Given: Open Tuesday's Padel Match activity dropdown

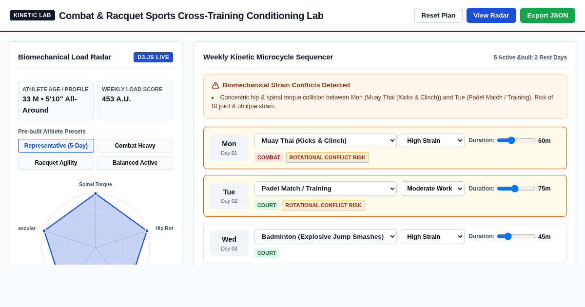Looking at the screenshot, I should 326,189.
